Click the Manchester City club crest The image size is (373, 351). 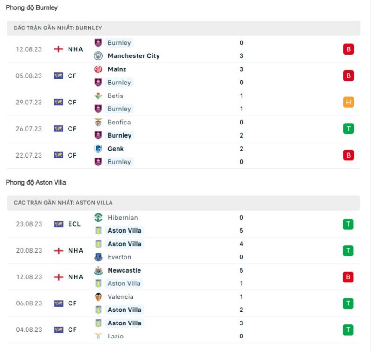click(x=99, y=55)
